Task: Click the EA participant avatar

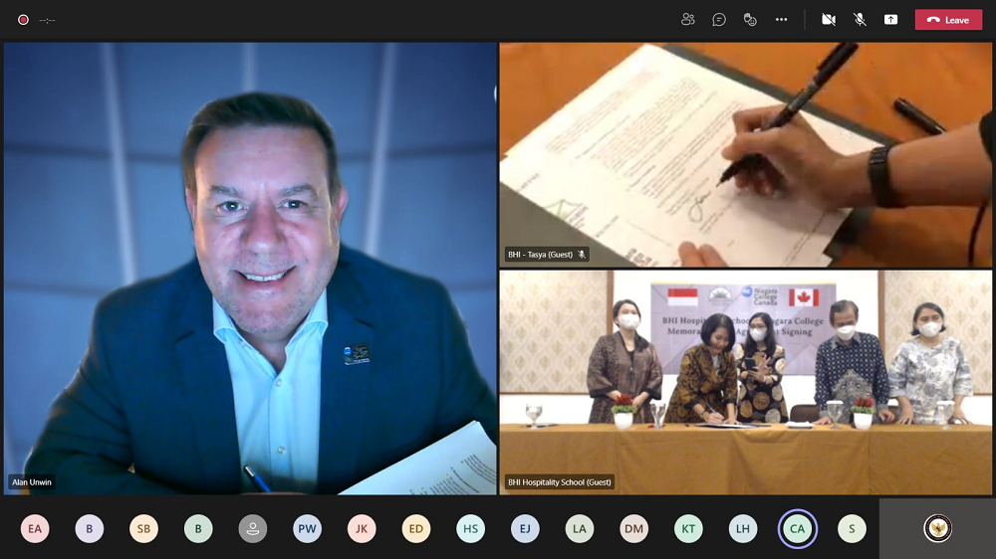Action: [35, 529]
